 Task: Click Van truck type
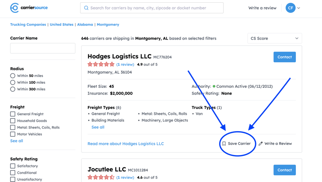point(199,113)
